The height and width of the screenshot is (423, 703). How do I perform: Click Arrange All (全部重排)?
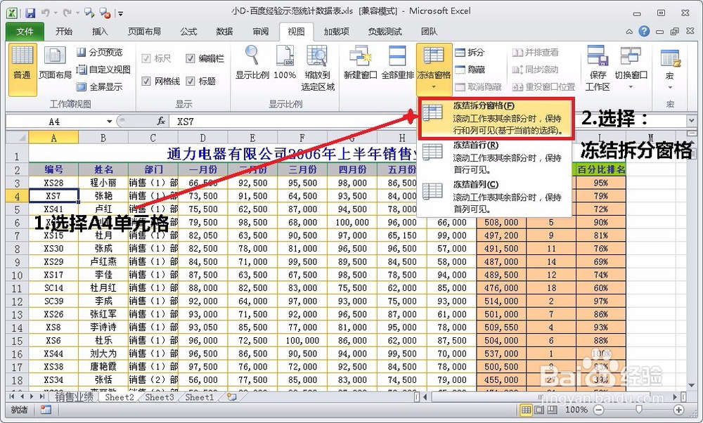click(x=397, y=63)
